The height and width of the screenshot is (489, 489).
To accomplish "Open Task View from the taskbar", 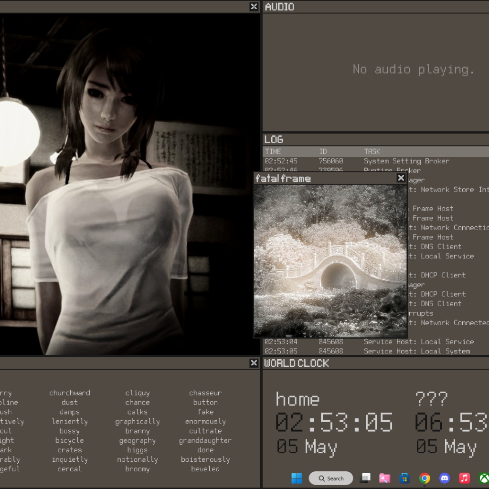I will point(365,478).
